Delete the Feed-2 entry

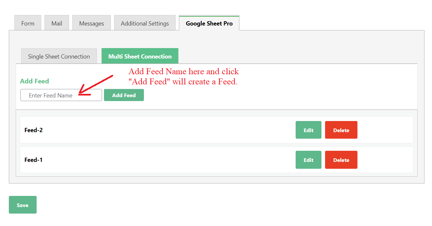[x=341, y=130]
